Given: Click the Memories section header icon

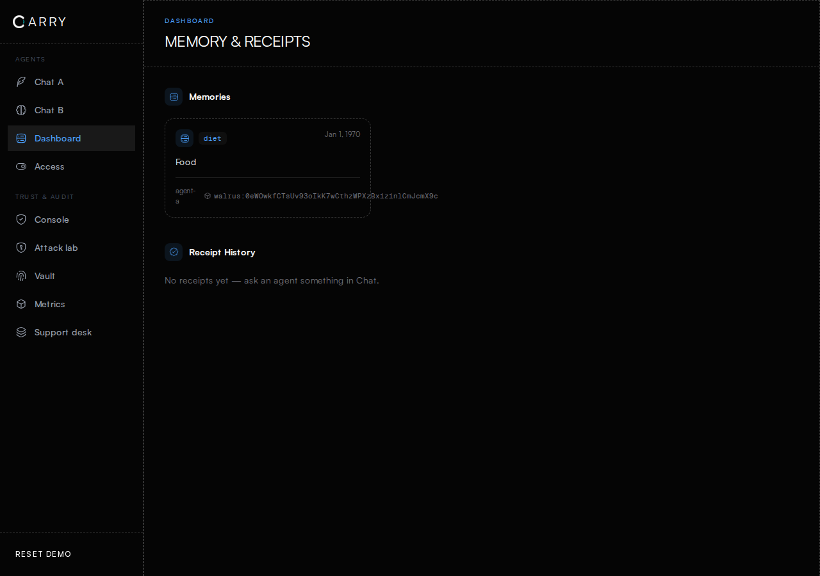Looking at the screenshot, I should click(174, 97).
